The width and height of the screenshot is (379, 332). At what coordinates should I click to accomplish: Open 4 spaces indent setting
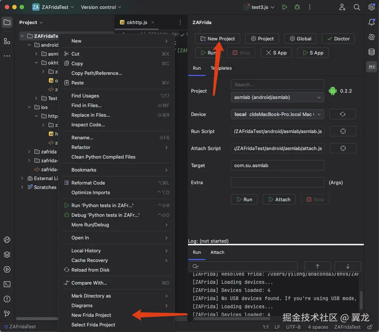point(318,327)
